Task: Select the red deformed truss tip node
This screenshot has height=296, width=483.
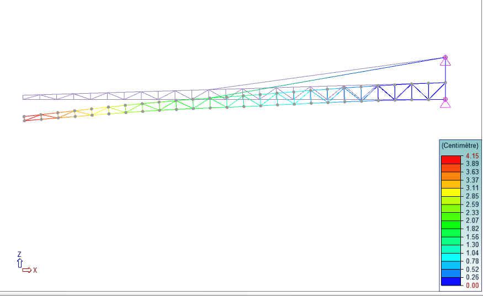Action: (x=24, y=121)
